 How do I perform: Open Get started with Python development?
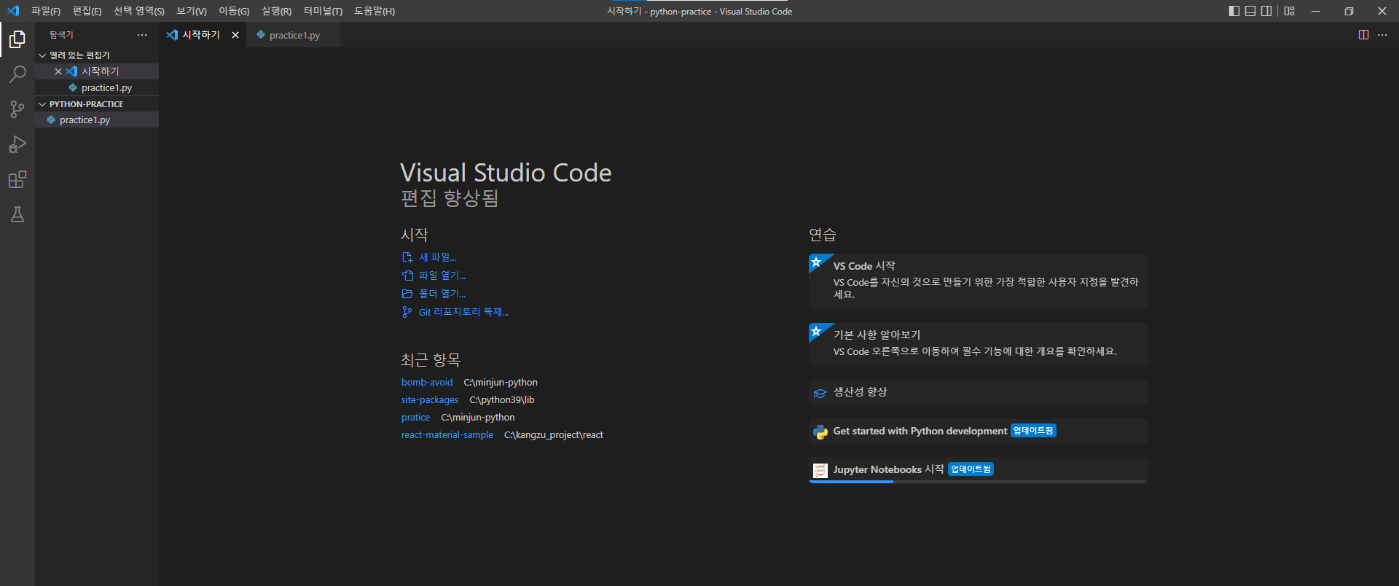(979, 431)
